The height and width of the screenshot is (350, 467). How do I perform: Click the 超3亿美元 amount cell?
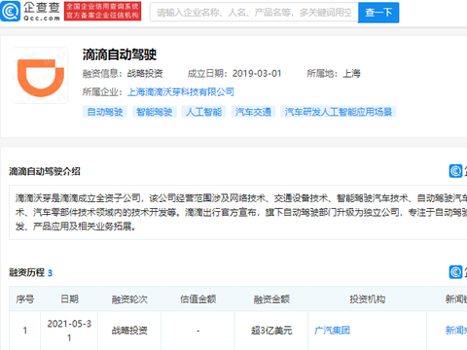[271, 331]
